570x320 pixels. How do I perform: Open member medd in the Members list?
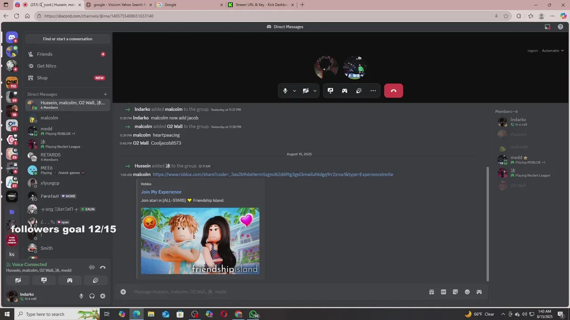pos(528,160)
